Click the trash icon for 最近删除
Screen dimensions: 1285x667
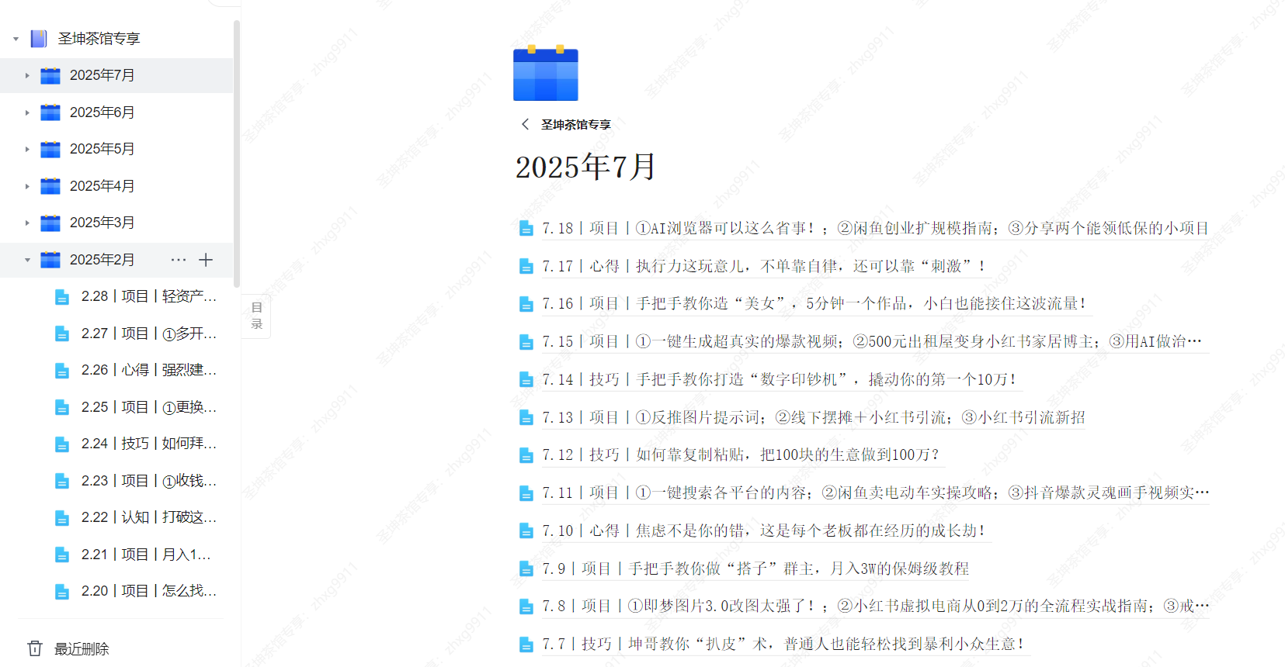coord(35,648)
